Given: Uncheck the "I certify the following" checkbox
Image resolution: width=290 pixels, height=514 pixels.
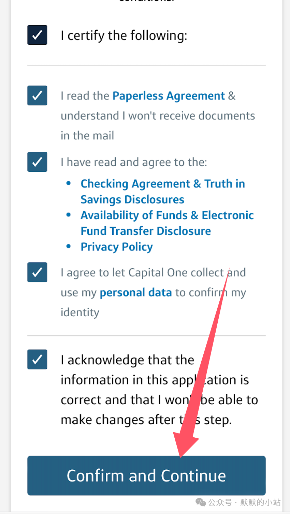Looking at the screenshot, I should coord(37,35).
